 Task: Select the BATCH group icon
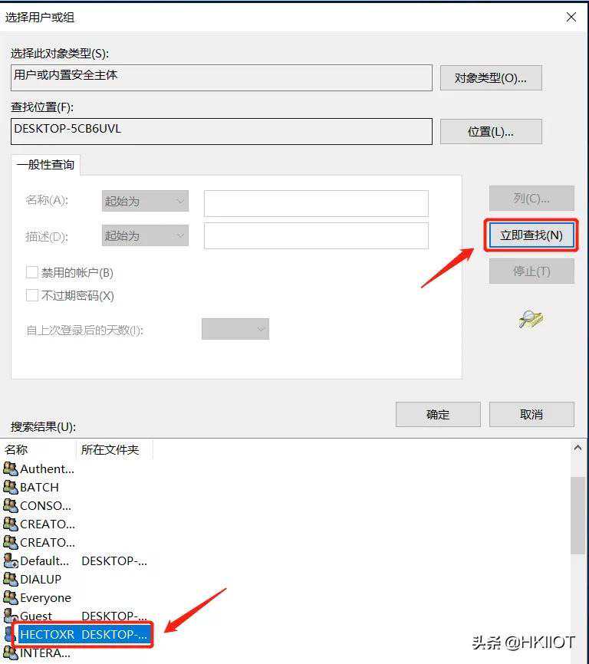[11, 487]
